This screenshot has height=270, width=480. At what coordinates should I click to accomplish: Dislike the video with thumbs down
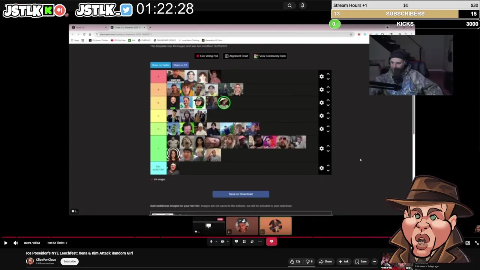pyautogui.click(x=309, y=261)
